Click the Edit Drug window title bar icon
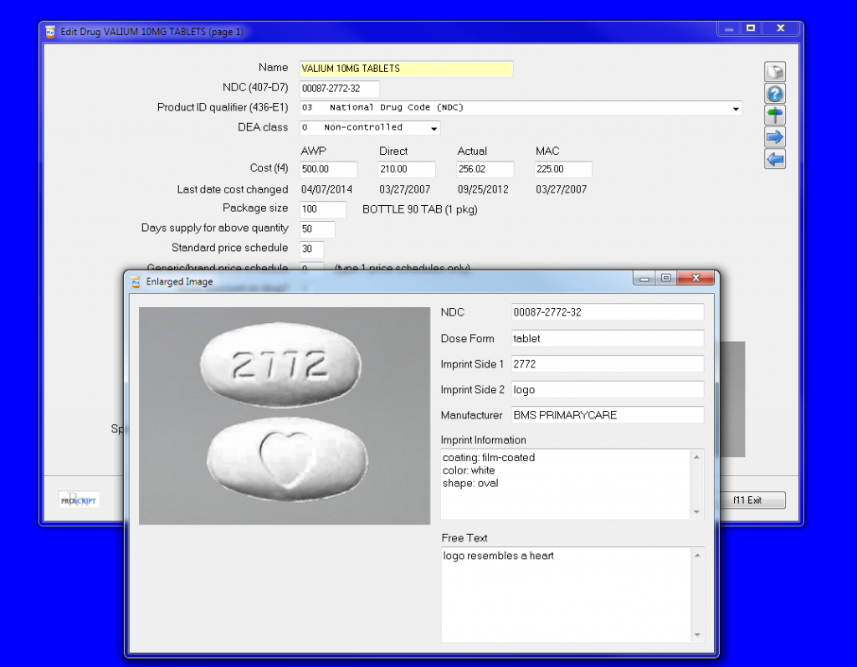The width and height of the screenshot is (857, 667). point(50,32)
